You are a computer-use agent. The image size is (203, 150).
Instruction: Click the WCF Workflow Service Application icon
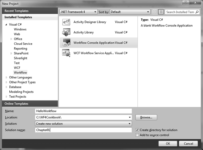66,53
